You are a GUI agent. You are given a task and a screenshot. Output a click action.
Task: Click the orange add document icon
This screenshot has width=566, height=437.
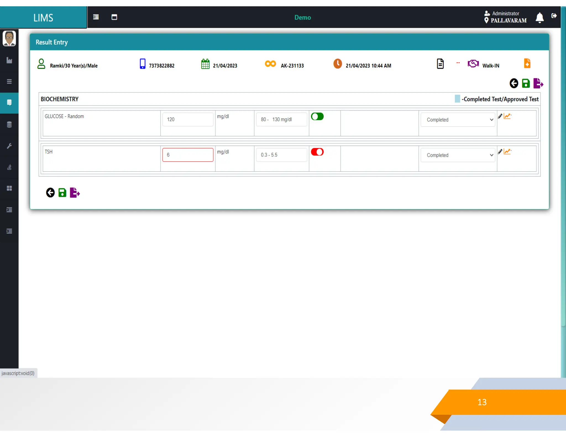pos(527,64)
